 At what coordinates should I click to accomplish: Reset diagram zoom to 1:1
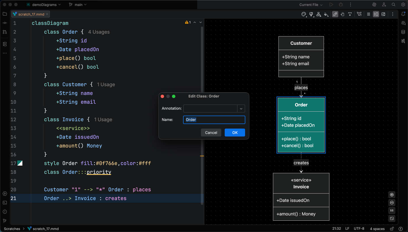coord(392,211)
